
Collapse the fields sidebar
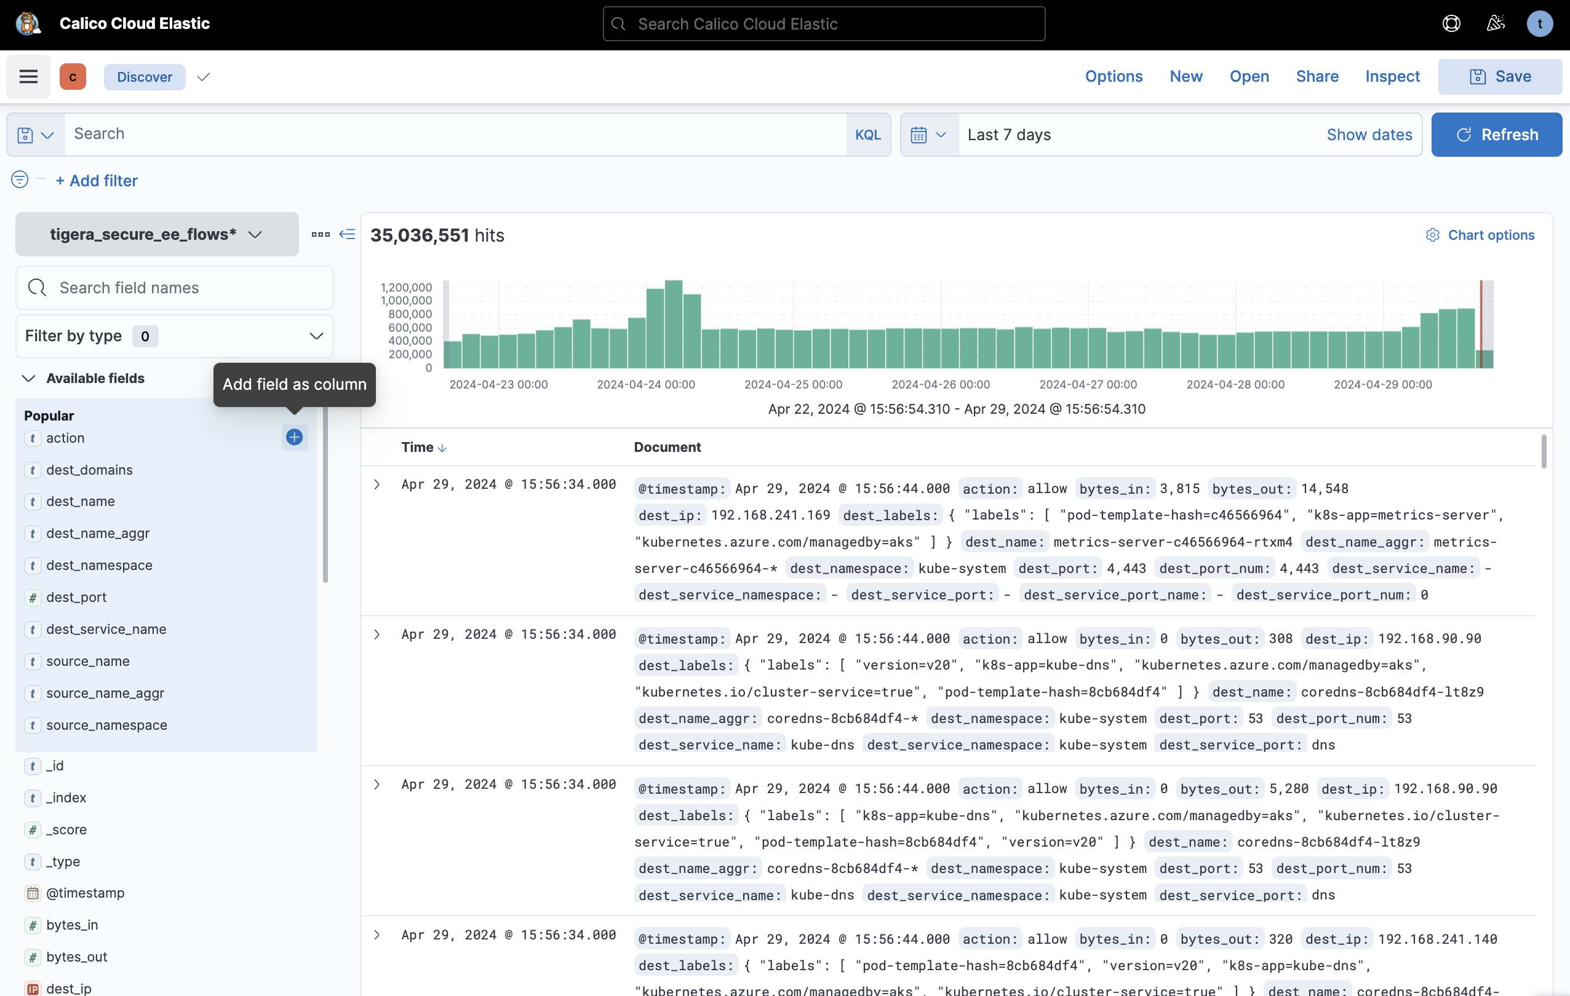click(348, 234)
